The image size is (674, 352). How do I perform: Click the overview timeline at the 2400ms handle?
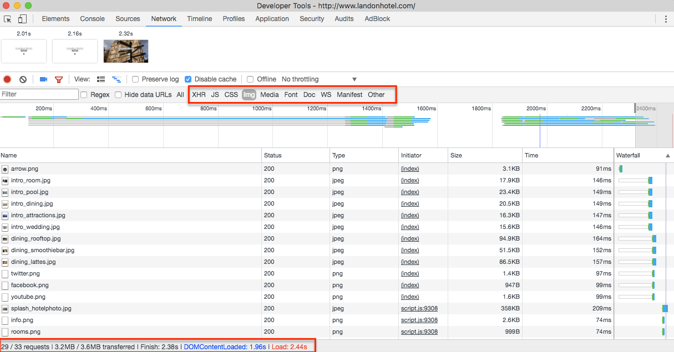pyautogui.click(x=635, y=109)
